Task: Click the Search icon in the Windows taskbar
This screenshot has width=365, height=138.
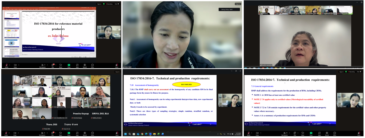Action: pyautogui.click(x=130, y=134)
